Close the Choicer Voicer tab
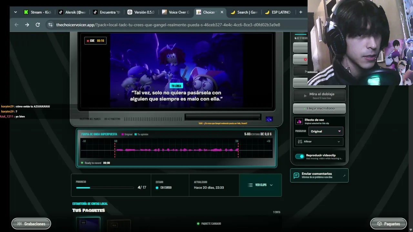The height and width of the screenshot is (232, 413). click(222, 12)
